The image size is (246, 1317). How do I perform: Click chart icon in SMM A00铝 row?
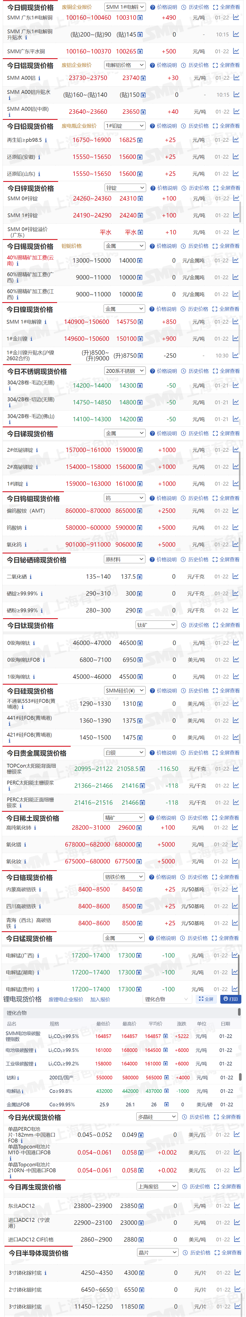coord(236,78)
